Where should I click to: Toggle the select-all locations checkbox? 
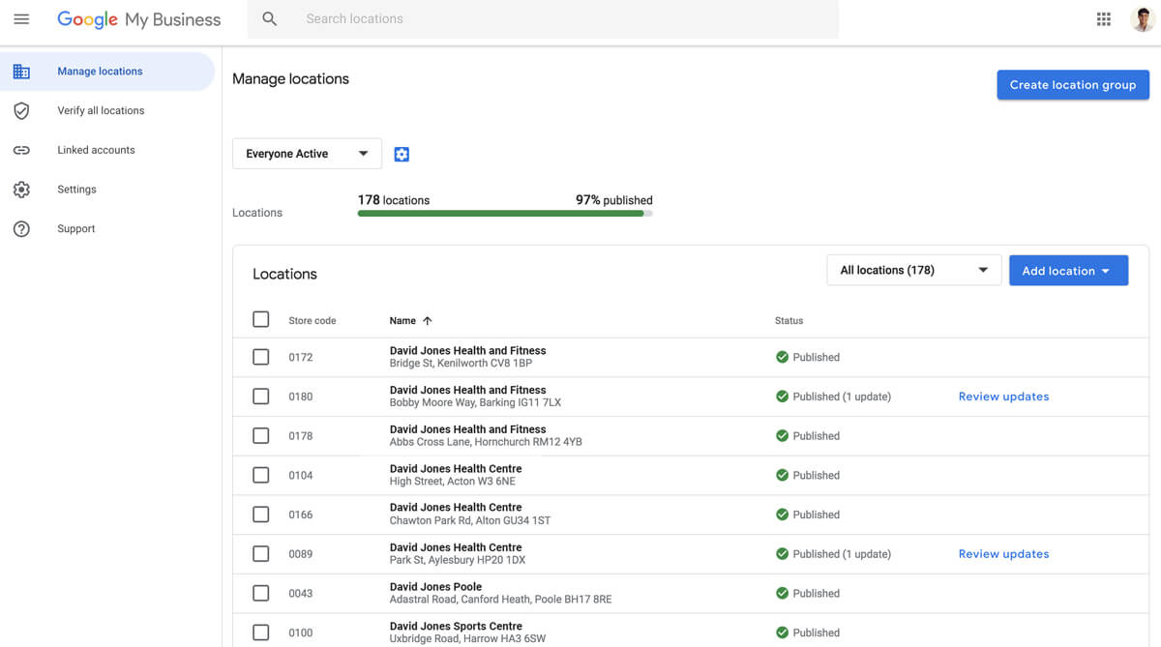tap(260, 320)
